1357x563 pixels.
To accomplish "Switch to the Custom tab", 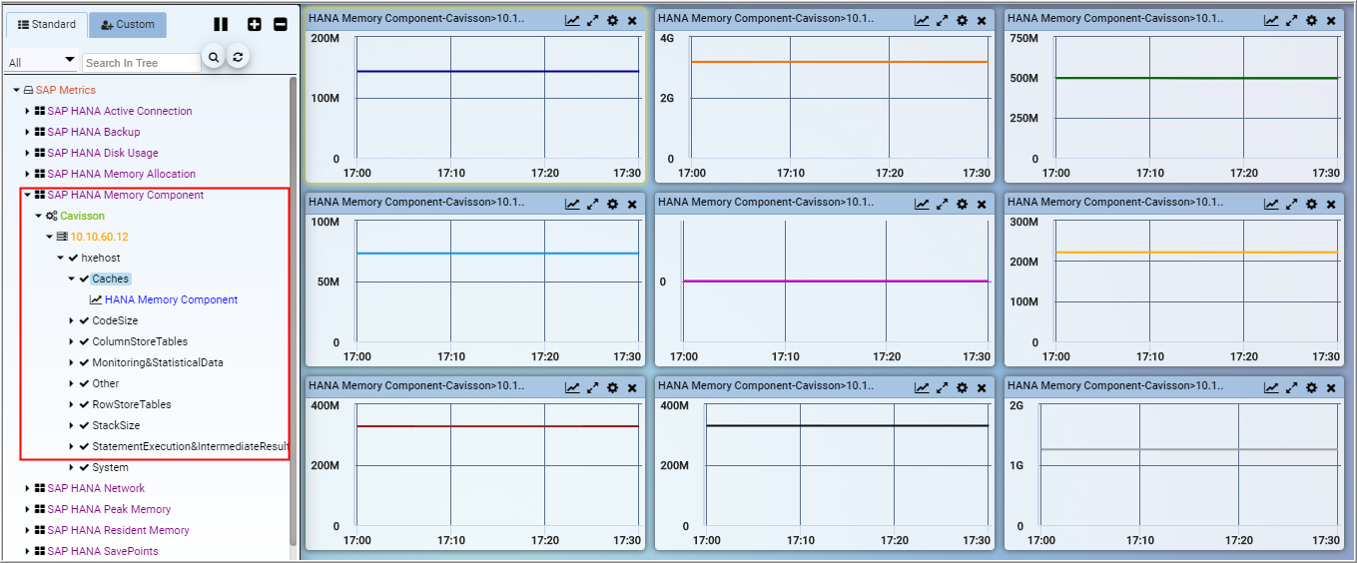I will pyautogui.click(x=128, y=25).
